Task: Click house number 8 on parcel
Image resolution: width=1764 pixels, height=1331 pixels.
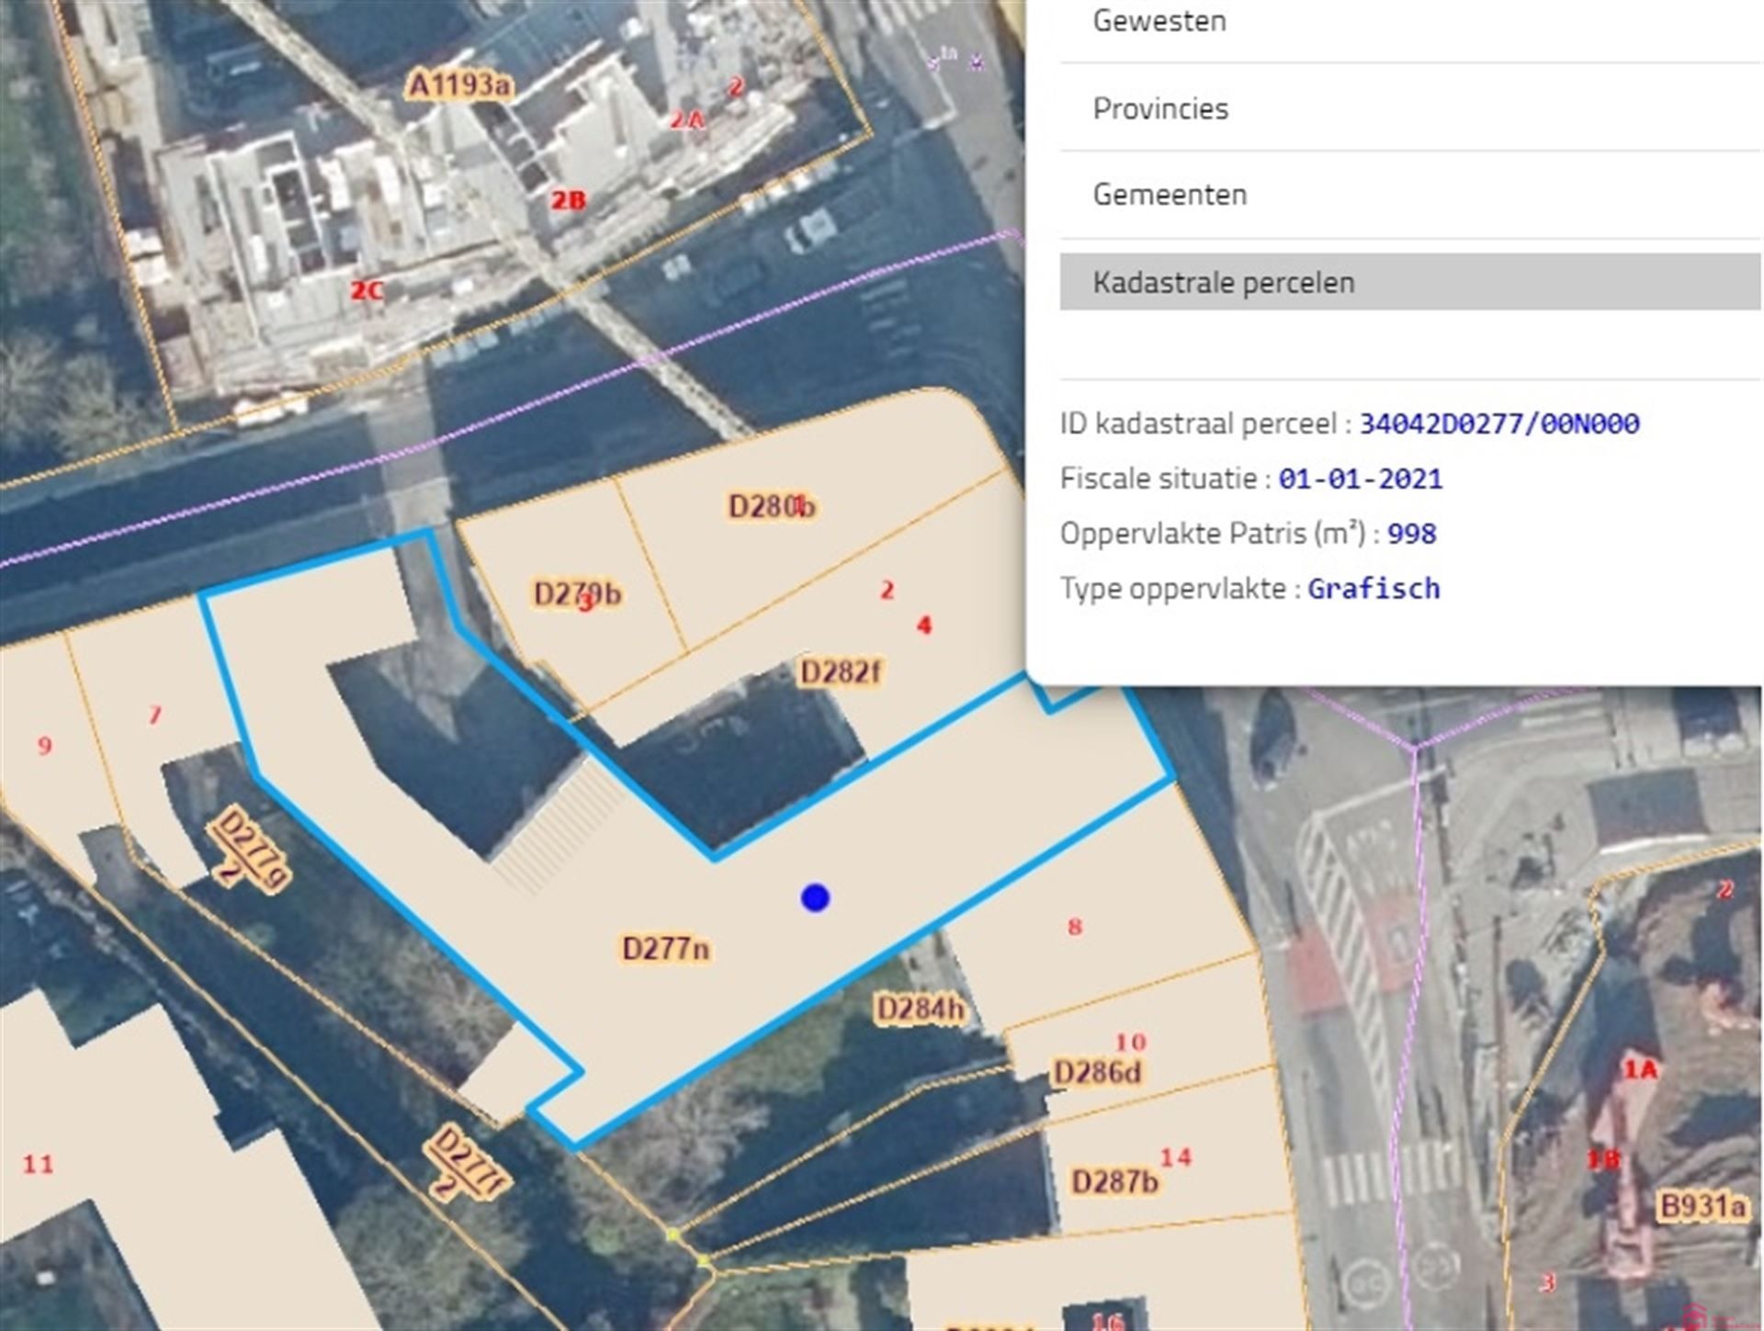Action: point(1074,927)
